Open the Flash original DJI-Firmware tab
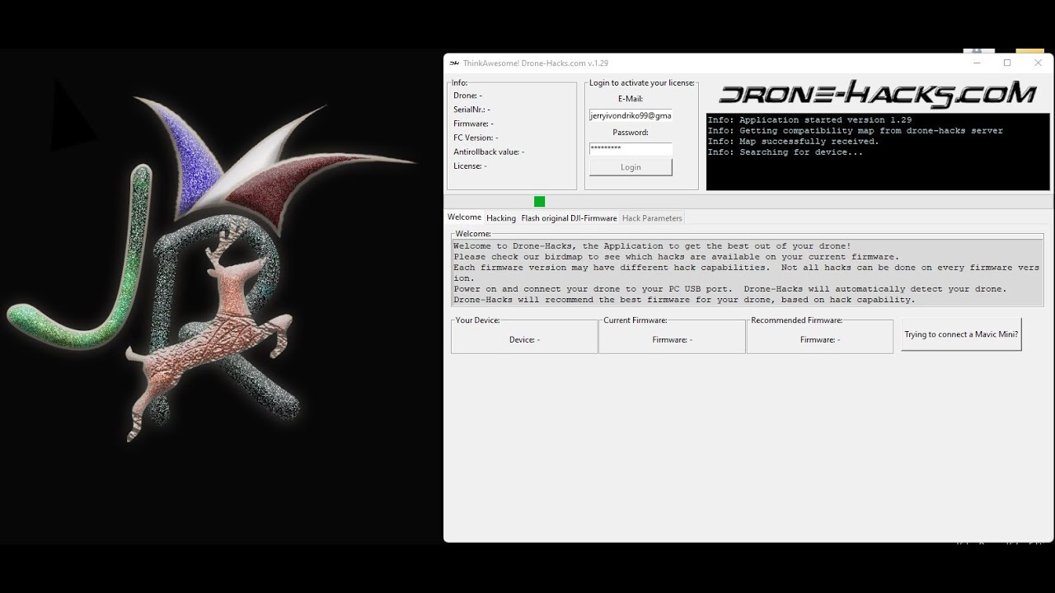This screenshot has height=593, width=1055. tap(569, 218)
